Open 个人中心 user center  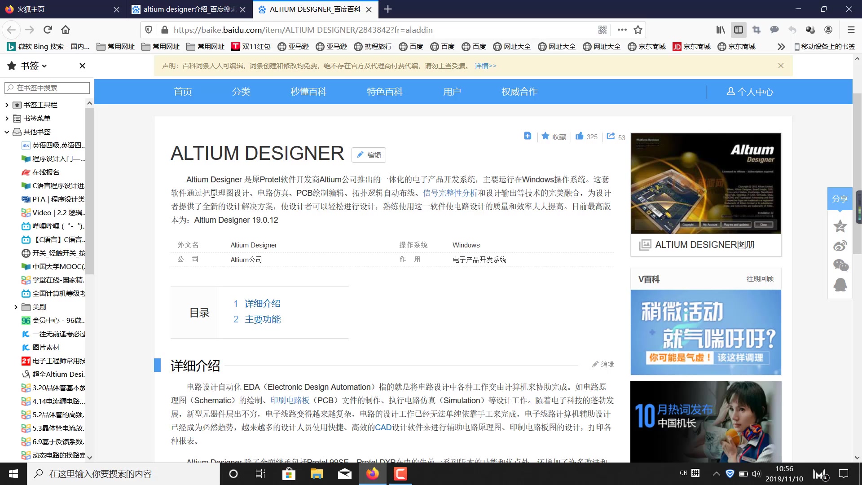(750, 92)
